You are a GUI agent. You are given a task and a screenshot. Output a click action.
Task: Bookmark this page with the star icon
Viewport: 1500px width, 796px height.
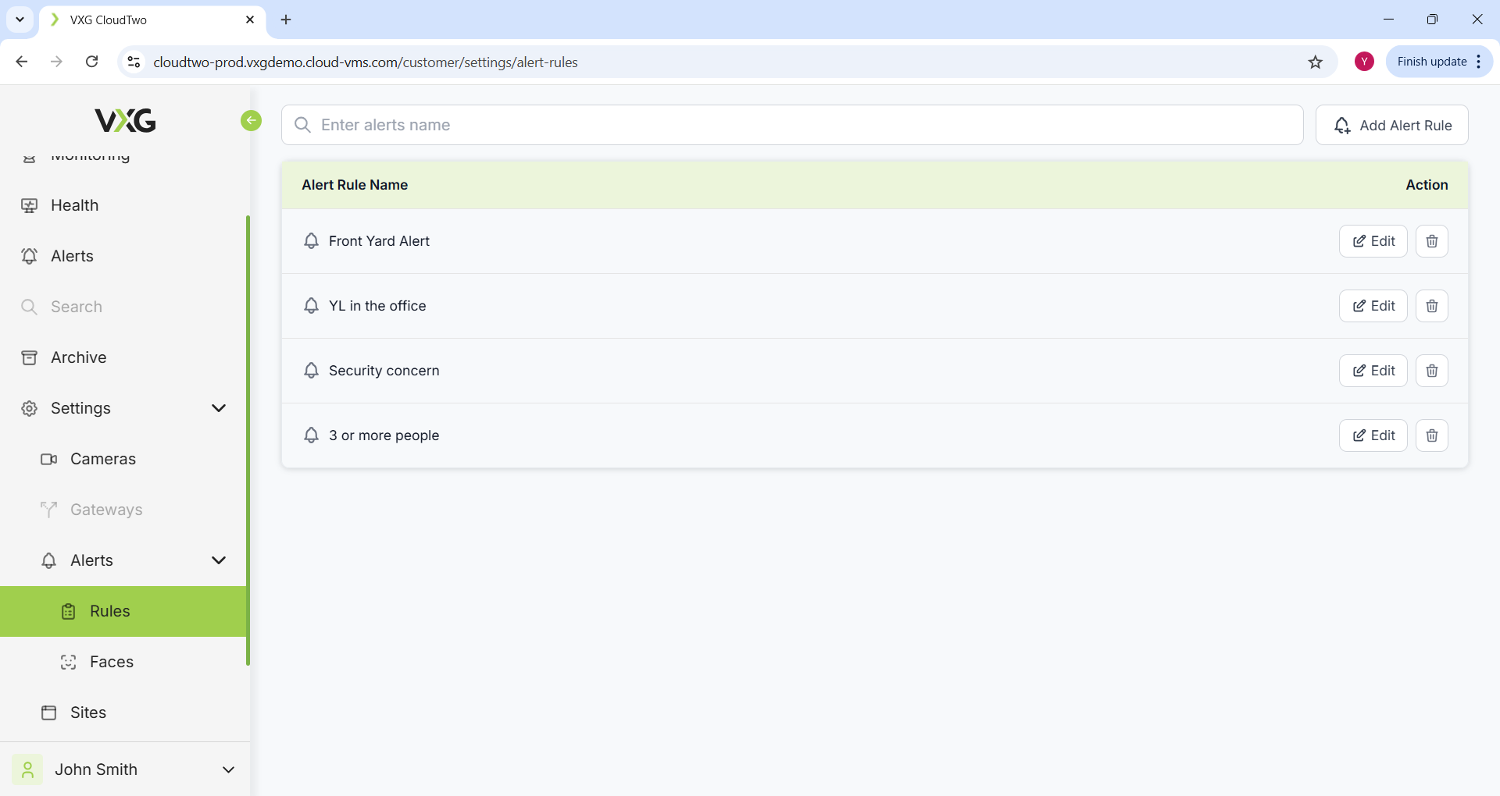click(1316, 62)
